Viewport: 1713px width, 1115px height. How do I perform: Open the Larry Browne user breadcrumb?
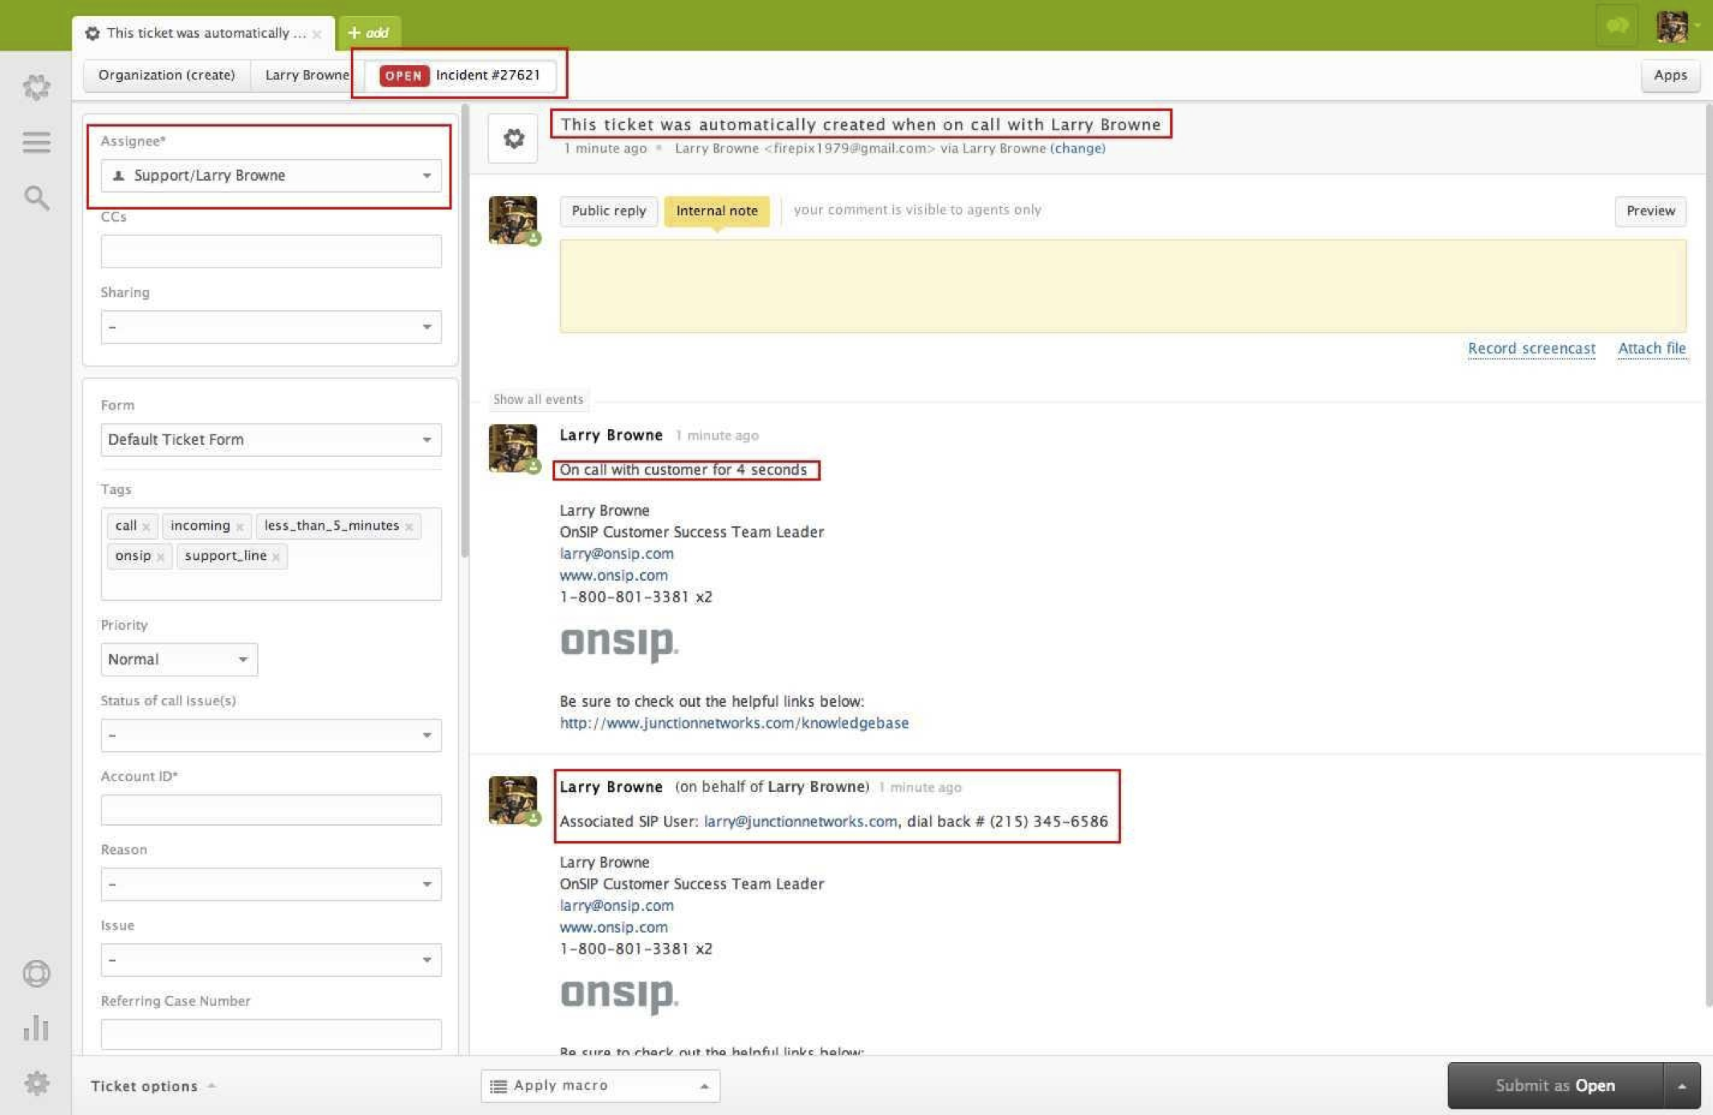pyautogui.click(x=307, y=75)
